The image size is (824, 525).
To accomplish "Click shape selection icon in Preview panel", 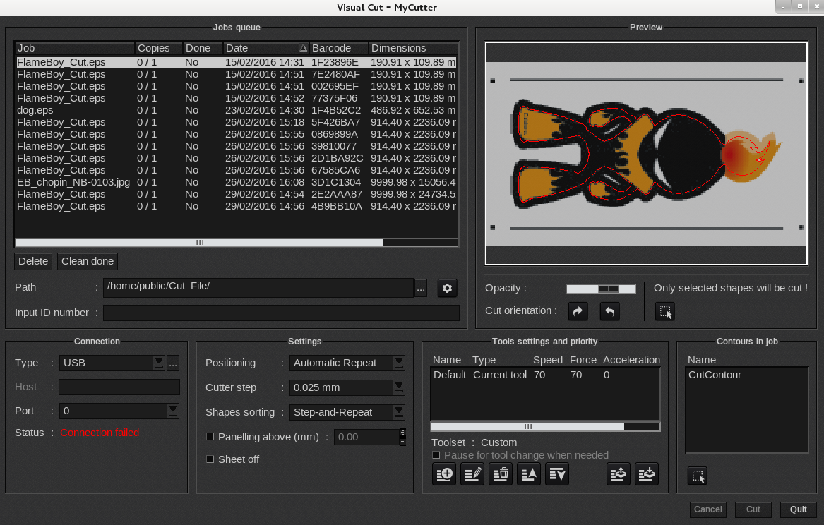I will pyautogui.click(x=664, y=311).
